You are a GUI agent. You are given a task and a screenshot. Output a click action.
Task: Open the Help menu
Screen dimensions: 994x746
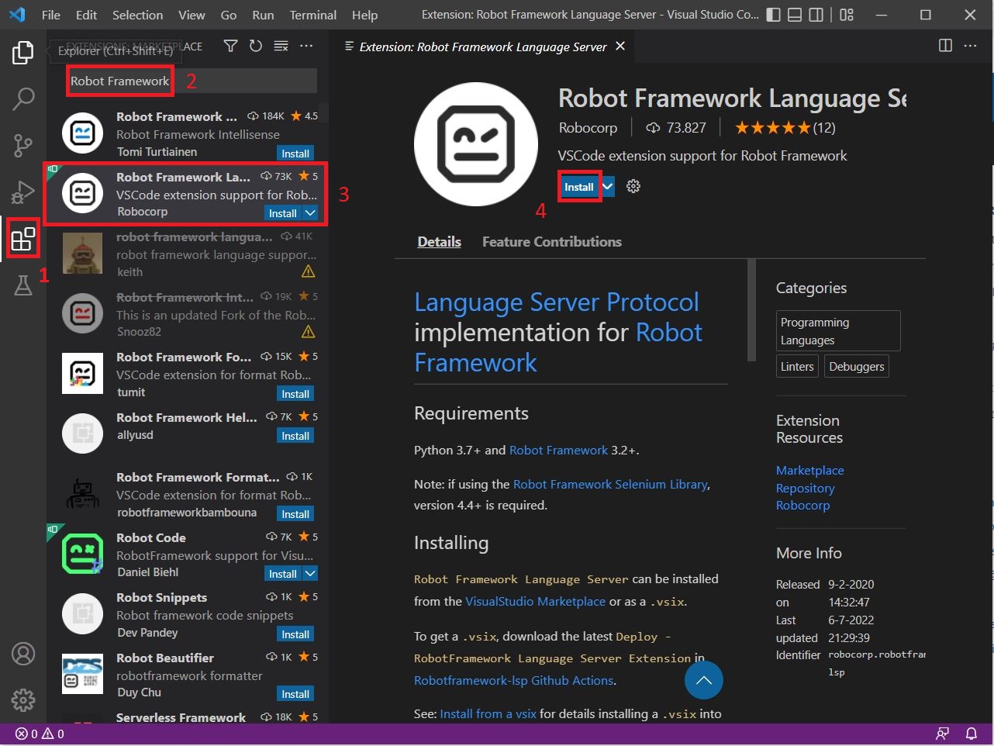(364, 15)
